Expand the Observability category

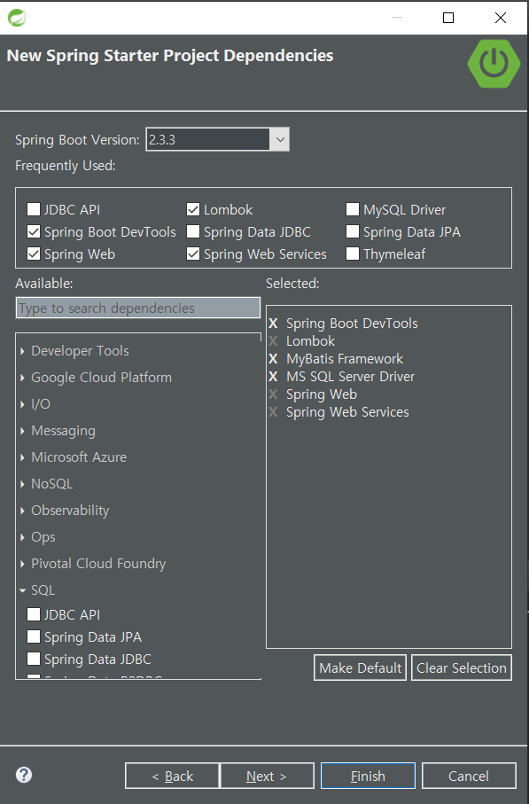22,511
